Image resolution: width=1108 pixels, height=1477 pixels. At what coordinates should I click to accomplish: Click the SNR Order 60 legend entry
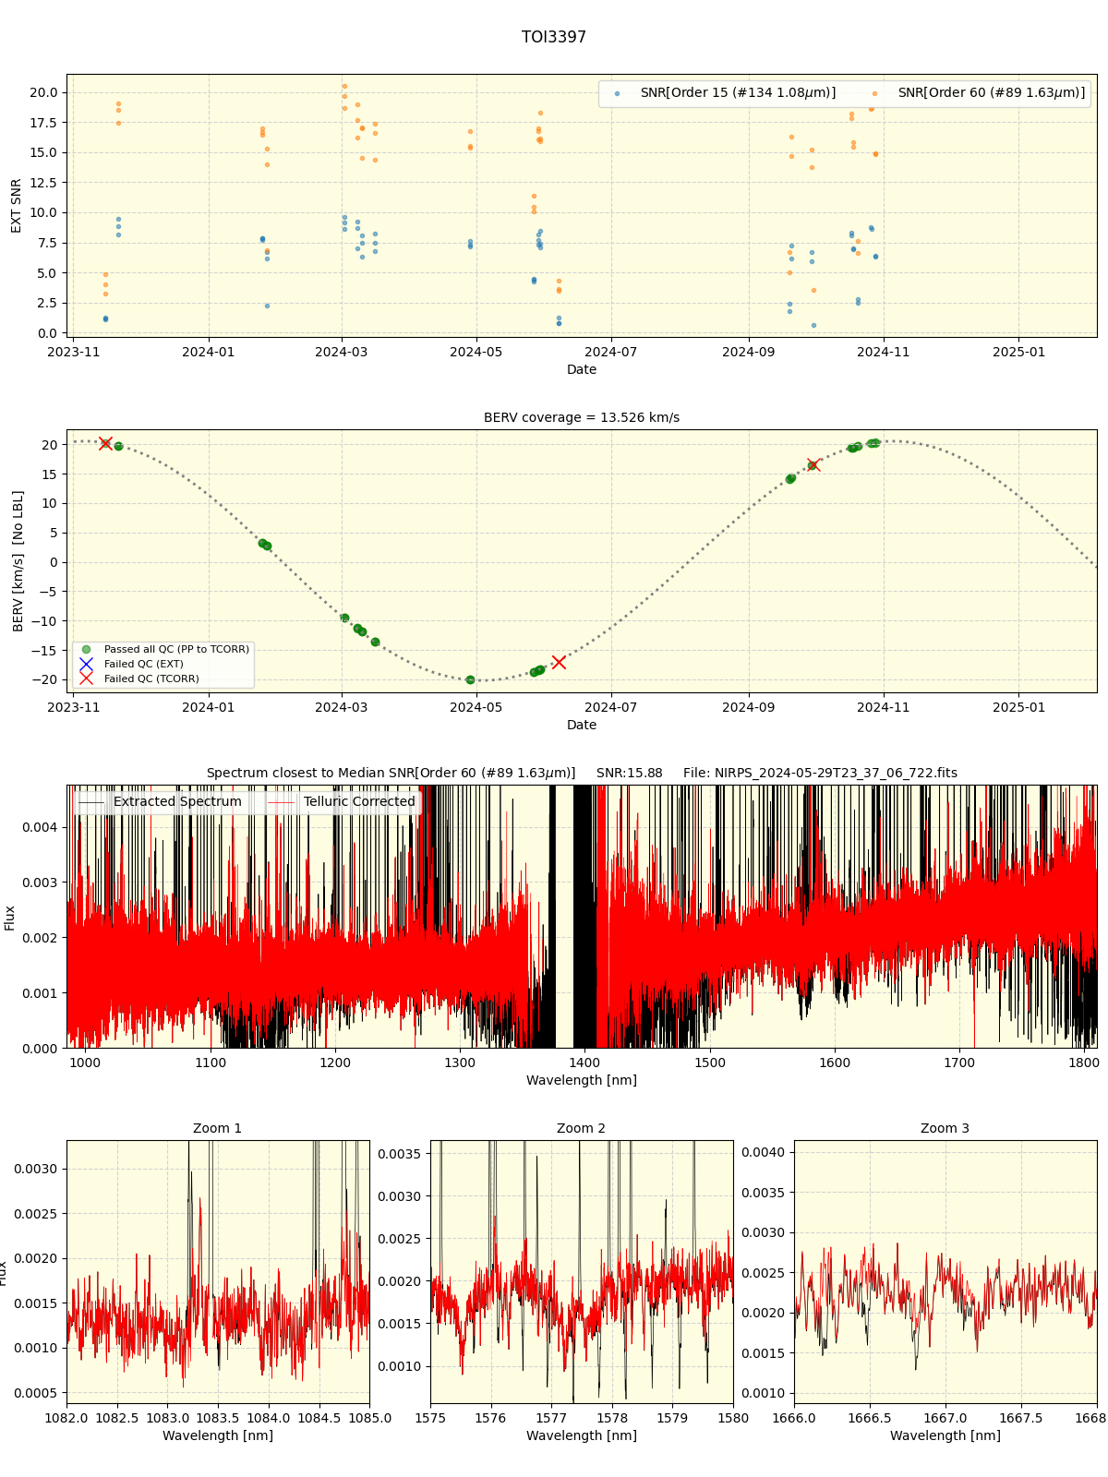992,93
